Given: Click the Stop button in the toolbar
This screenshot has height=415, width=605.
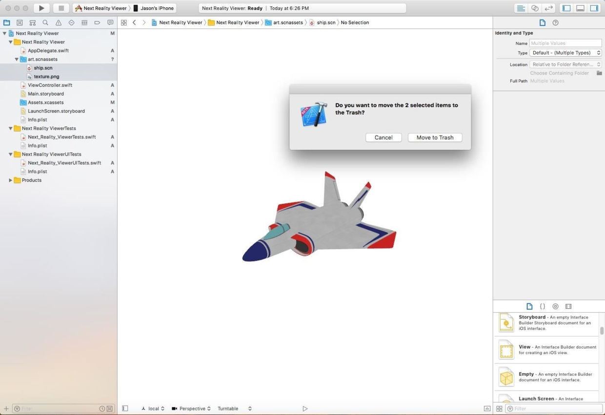Looking at the screenshot, I should [x=60, y=8].
